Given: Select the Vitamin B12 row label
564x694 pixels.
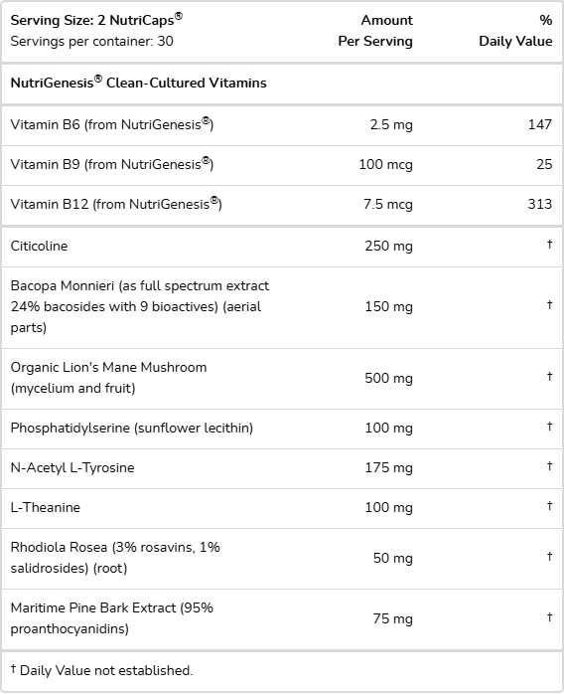Looking at the screenshot, I should click(116, 204).
